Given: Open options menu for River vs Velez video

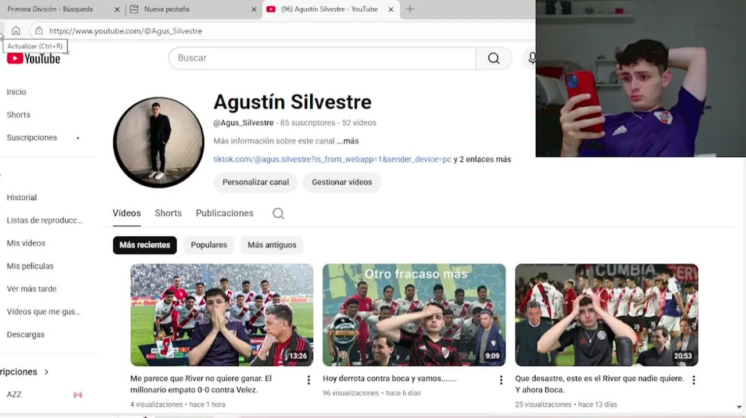Looking at the screenshot, I should pyautogui.click(x=309, y=380).
